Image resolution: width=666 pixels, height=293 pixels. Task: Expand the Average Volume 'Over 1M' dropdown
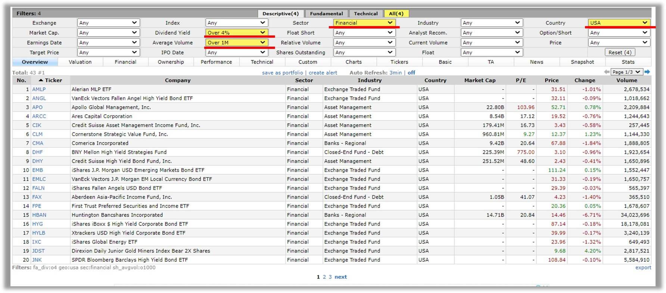pyautogui.click(x=236, y=43)
